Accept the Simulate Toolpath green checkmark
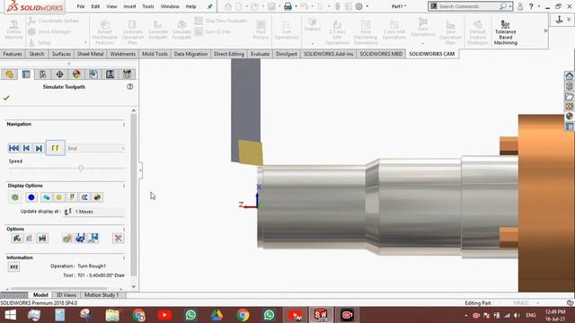Screen dimensions: 575x323 tap(6, 98)
